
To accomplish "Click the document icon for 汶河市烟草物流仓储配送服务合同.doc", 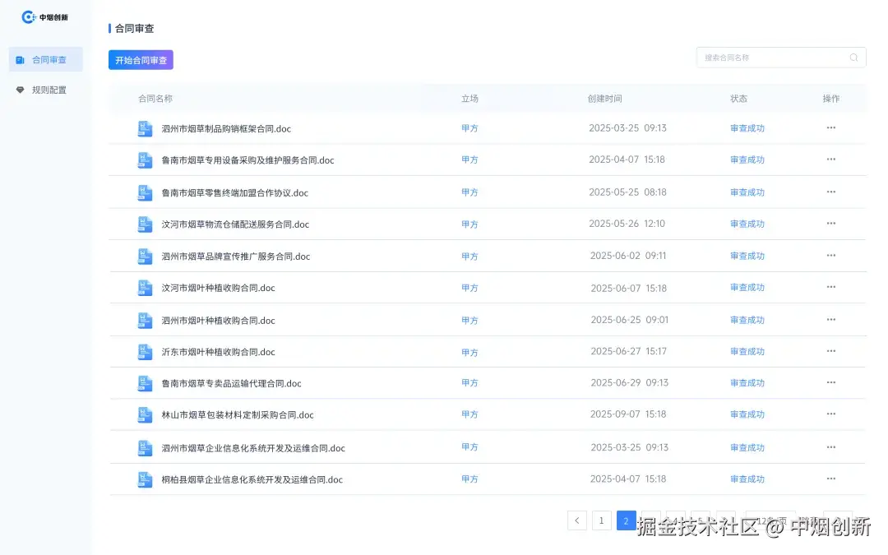I will [145, 224].
